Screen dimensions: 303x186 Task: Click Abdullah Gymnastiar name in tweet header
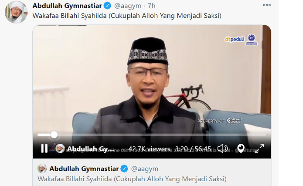pyautogui.click(x=67, y=6)
